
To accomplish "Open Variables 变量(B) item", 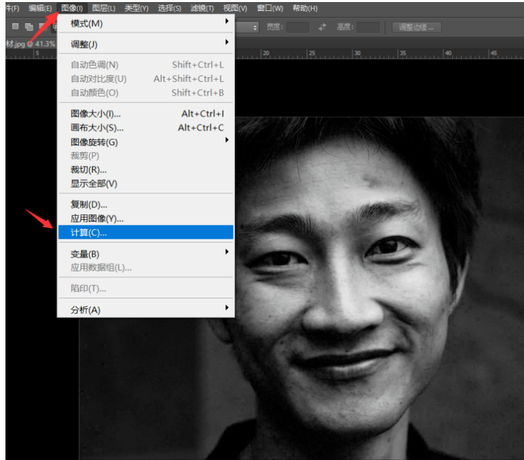I will (146, 254).
